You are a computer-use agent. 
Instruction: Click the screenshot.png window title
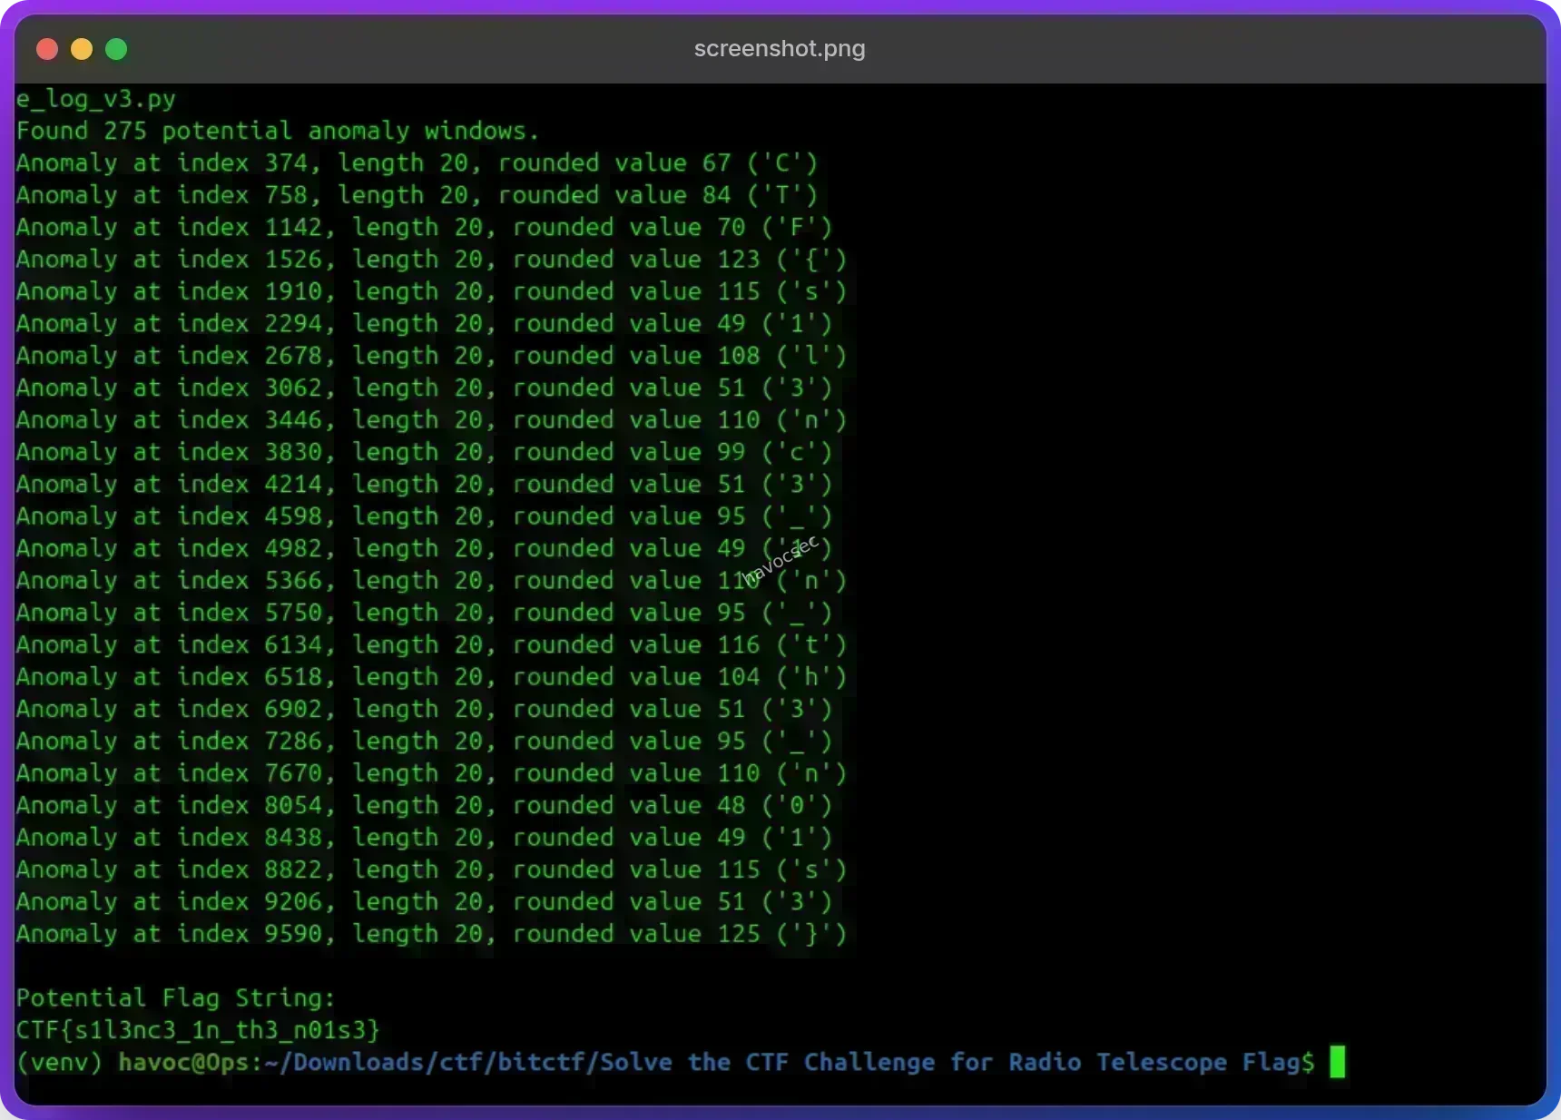780,48
